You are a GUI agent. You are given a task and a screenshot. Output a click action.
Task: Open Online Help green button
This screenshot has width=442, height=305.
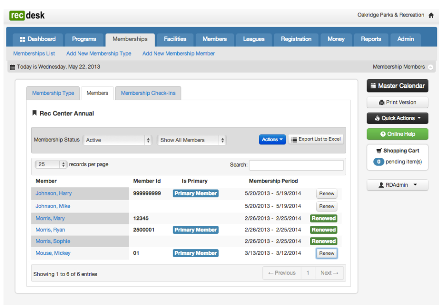(397, 134)
